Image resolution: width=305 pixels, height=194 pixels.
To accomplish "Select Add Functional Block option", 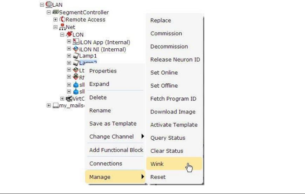I will click(x=116, y=150).
